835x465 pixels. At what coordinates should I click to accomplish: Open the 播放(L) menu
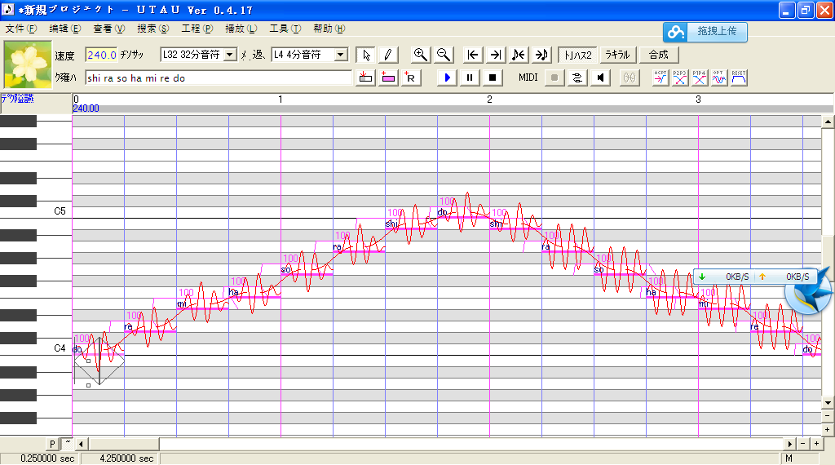click(241, 29)
